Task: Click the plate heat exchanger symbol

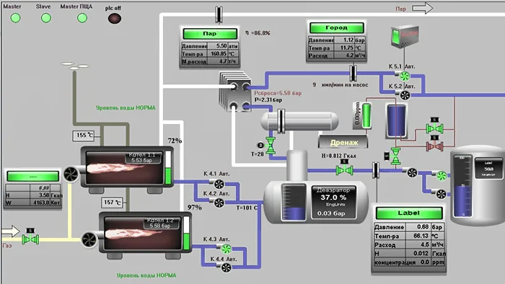Action: point(235,92)
